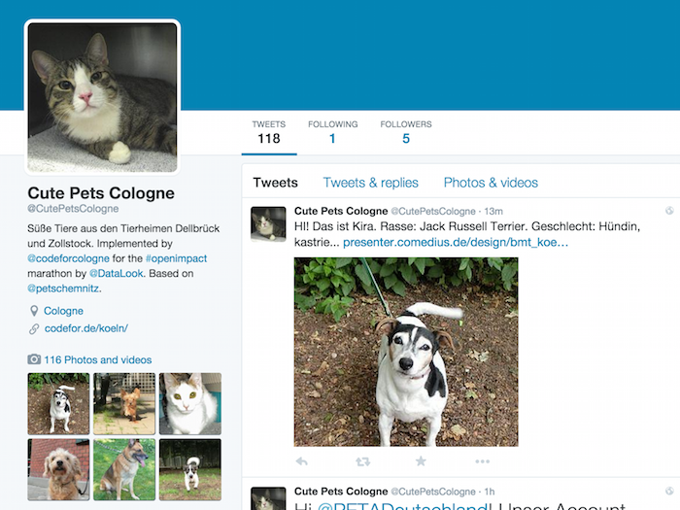The height and width of the screenshot is (510, 680).
Task: Open 116 Photos and videos link
Action: coord(97,360)
